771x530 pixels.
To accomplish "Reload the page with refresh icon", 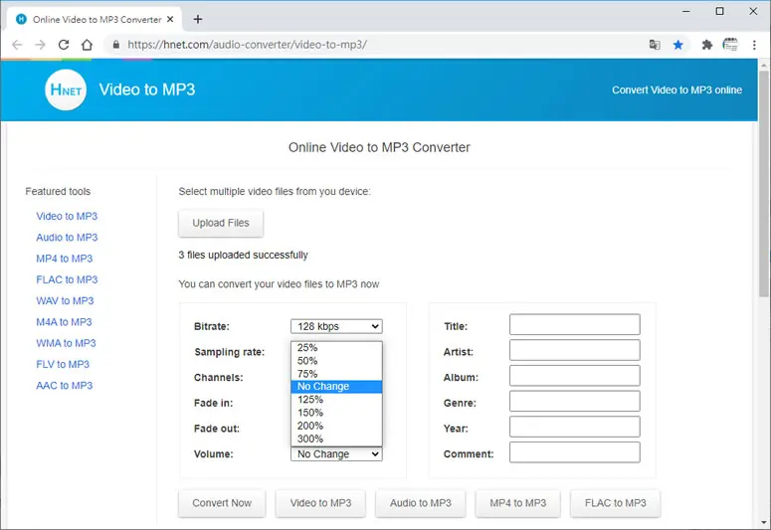I will click(x=64, y=45).
